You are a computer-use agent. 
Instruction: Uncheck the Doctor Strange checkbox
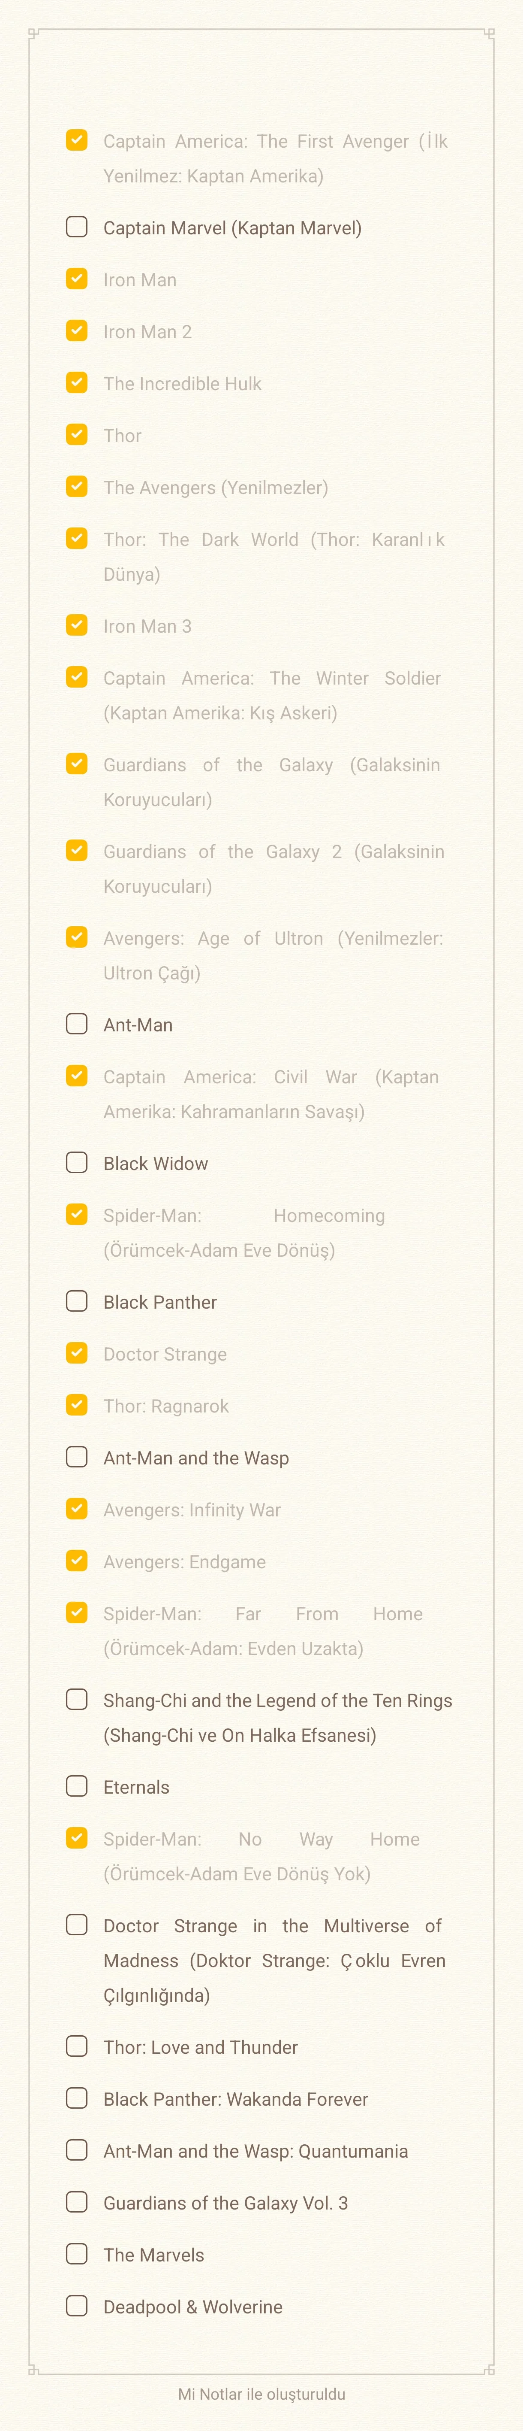tap(77, 1353)
